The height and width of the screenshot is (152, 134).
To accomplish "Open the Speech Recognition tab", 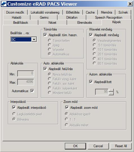I will 109,18.
